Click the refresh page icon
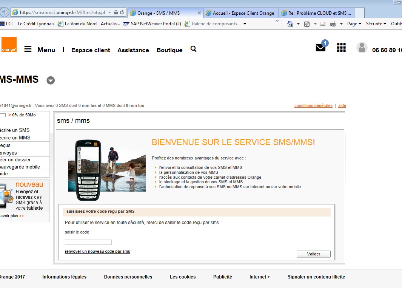Screen dimensions: 402x297 tap(122, 12)
